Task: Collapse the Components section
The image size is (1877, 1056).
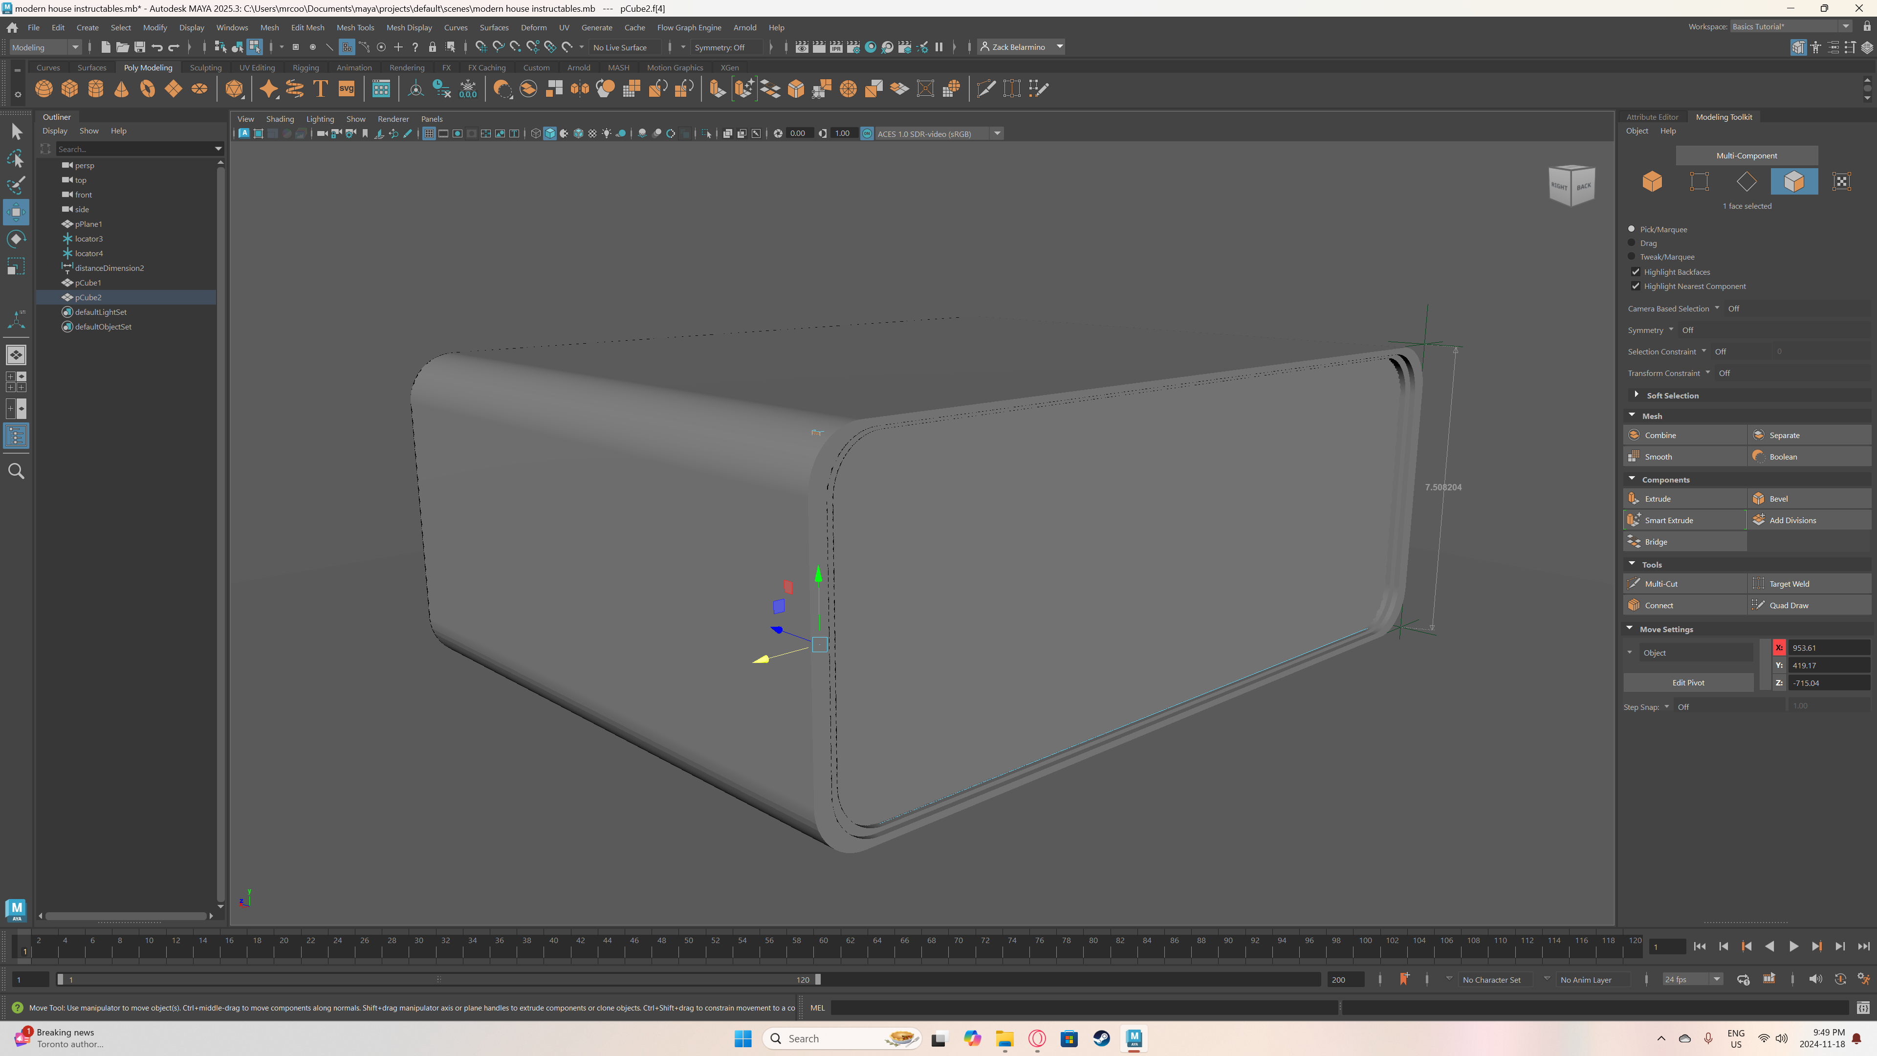Action: pos(1632,479)
